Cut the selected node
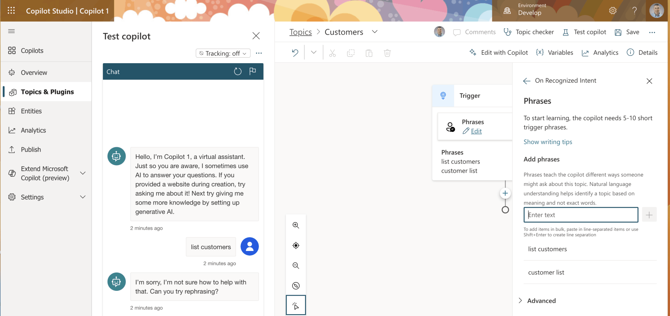This screenshot has width=670, height=316. point(332,53)
